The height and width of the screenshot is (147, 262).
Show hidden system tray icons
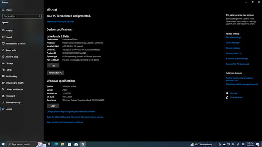215,144
